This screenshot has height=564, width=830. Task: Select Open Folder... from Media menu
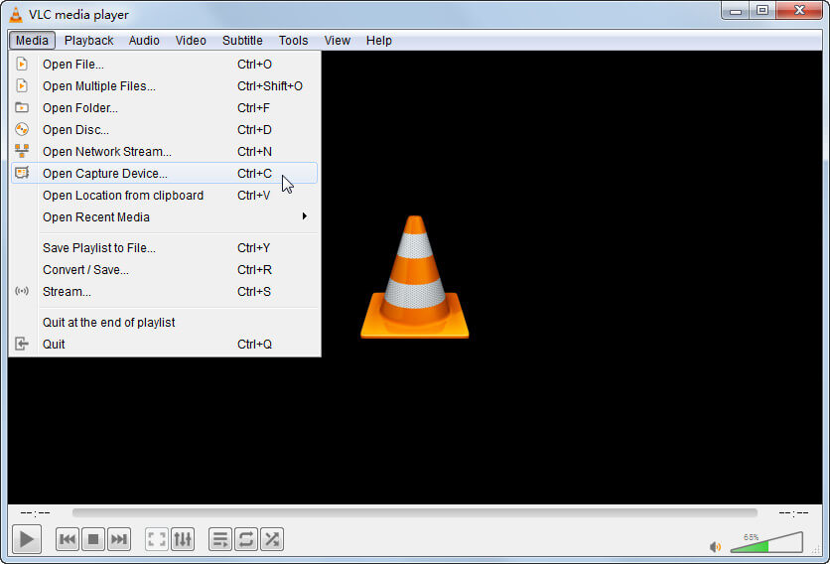(164, 107)
